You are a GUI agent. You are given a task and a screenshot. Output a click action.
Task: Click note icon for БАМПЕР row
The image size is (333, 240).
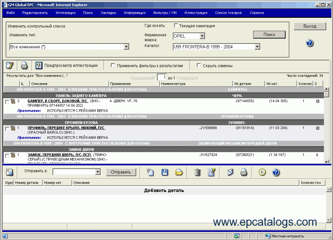[x=13, y=101]
